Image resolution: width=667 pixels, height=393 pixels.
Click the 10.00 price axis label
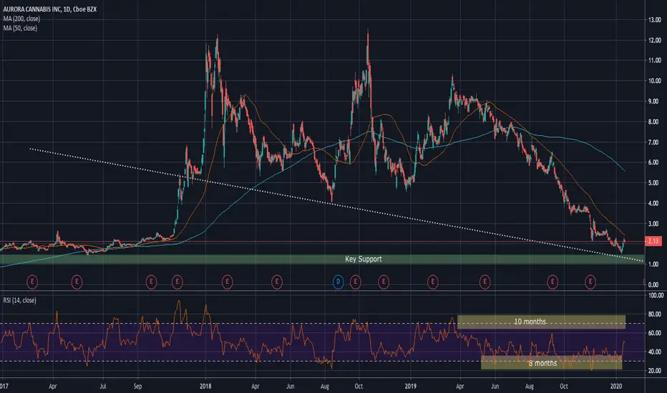(x=655, y=81)
